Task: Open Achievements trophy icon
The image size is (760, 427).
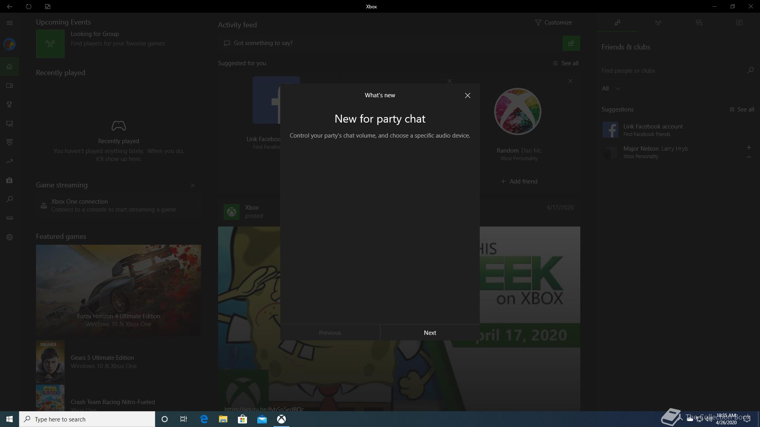Action: 9,104
